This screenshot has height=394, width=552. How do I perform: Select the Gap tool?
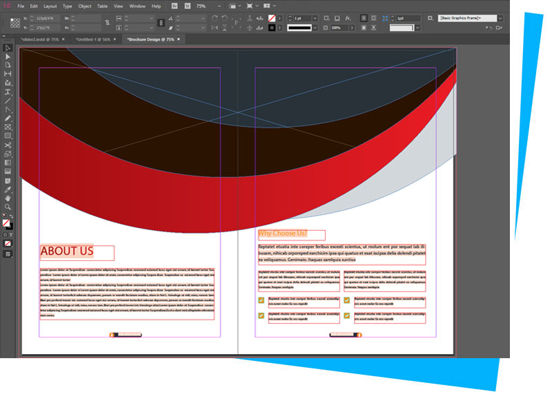8,74
